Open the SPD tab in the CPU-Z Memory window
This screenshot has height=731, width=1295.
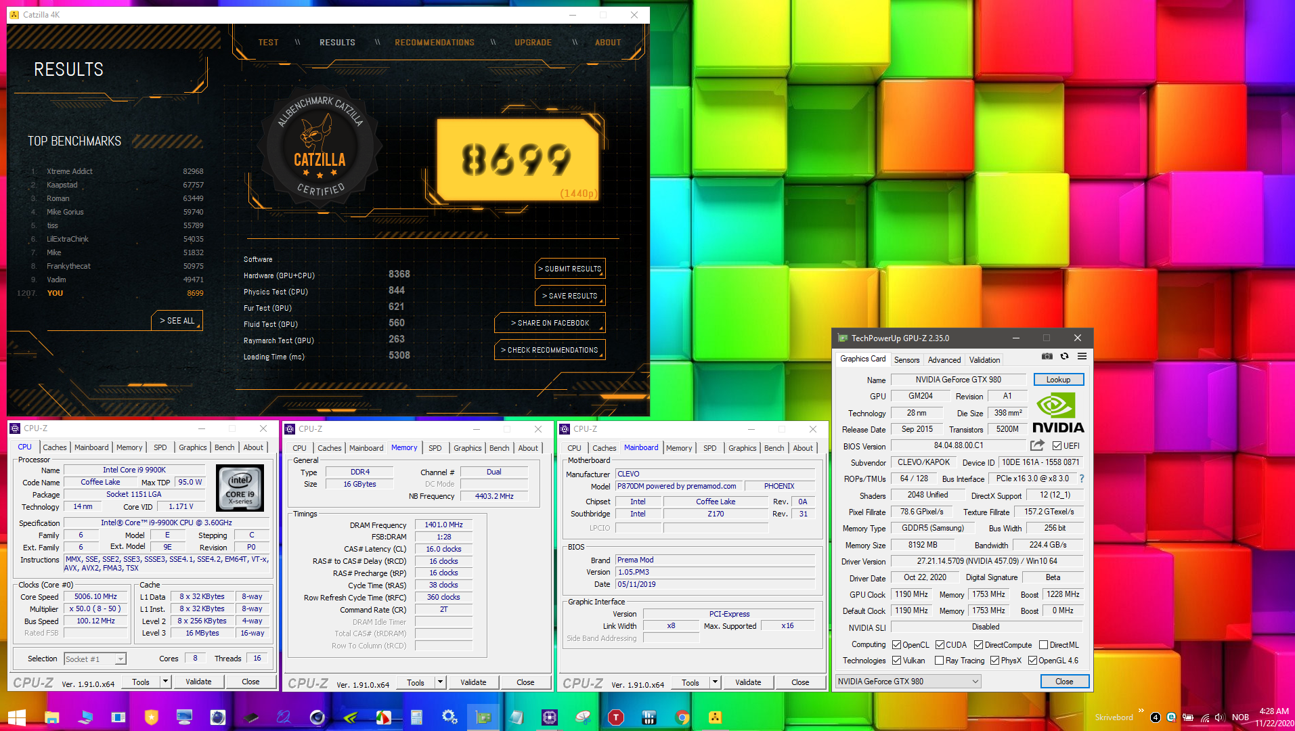(x=435, y=448)
